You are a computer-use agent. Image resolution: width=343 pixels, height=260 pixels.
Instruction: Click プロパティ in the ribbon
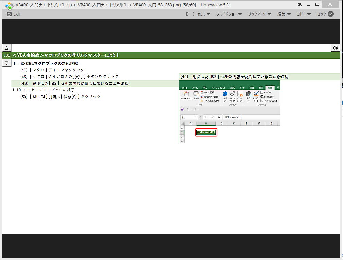pos(266,92)
